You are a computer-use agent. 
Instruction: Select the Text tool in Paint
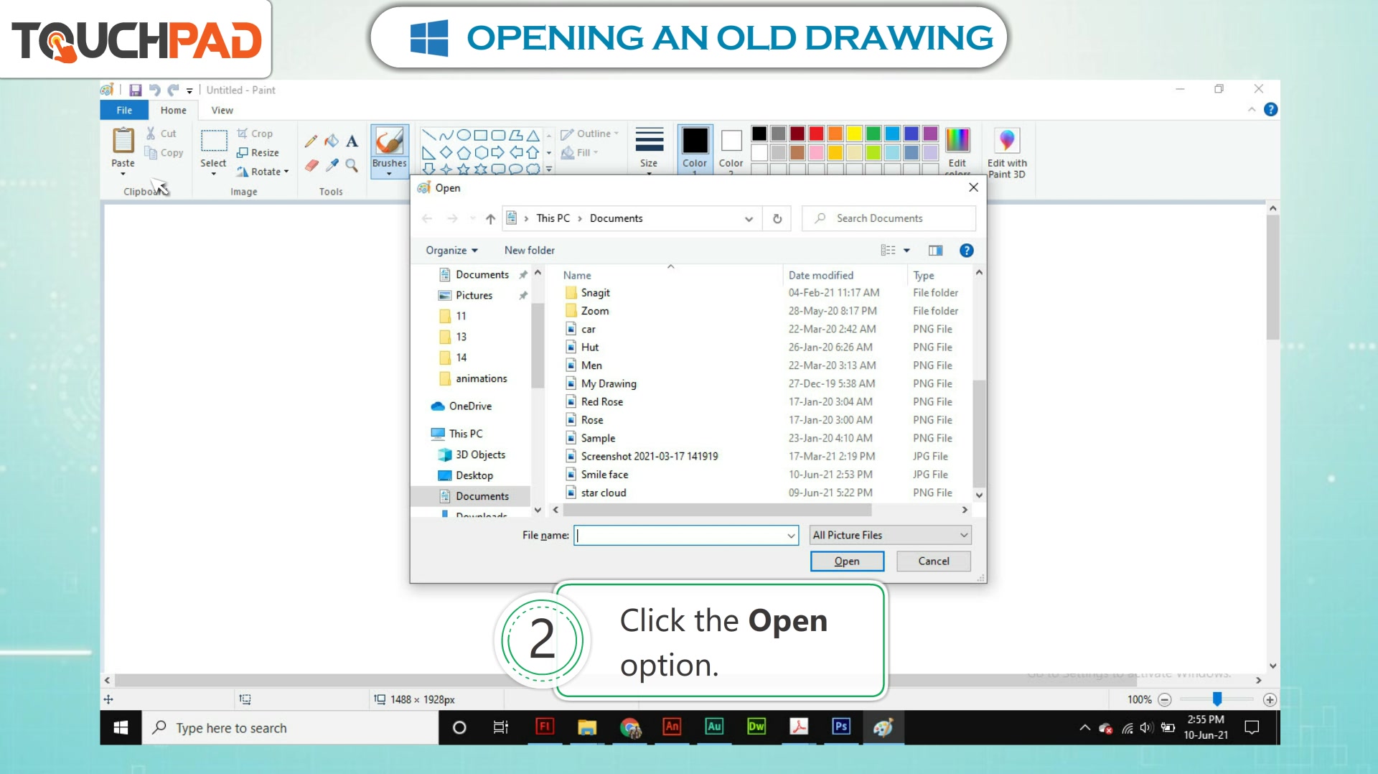pyautogui.click(x=352, y=141)
